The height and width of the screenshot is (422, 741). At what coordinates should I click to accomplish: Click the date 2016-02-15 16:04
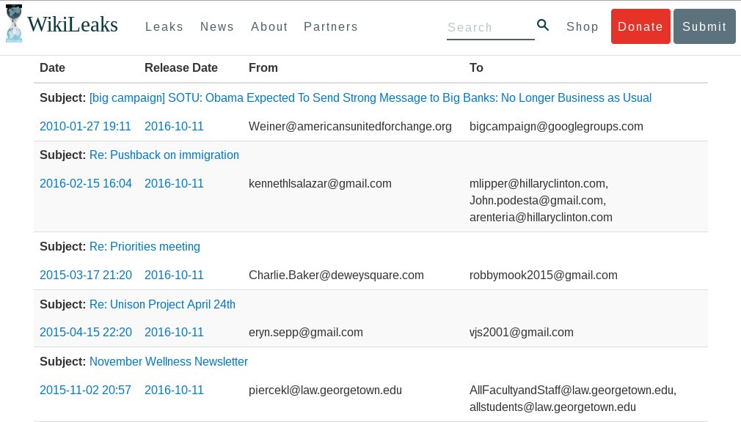click(86, 184)
